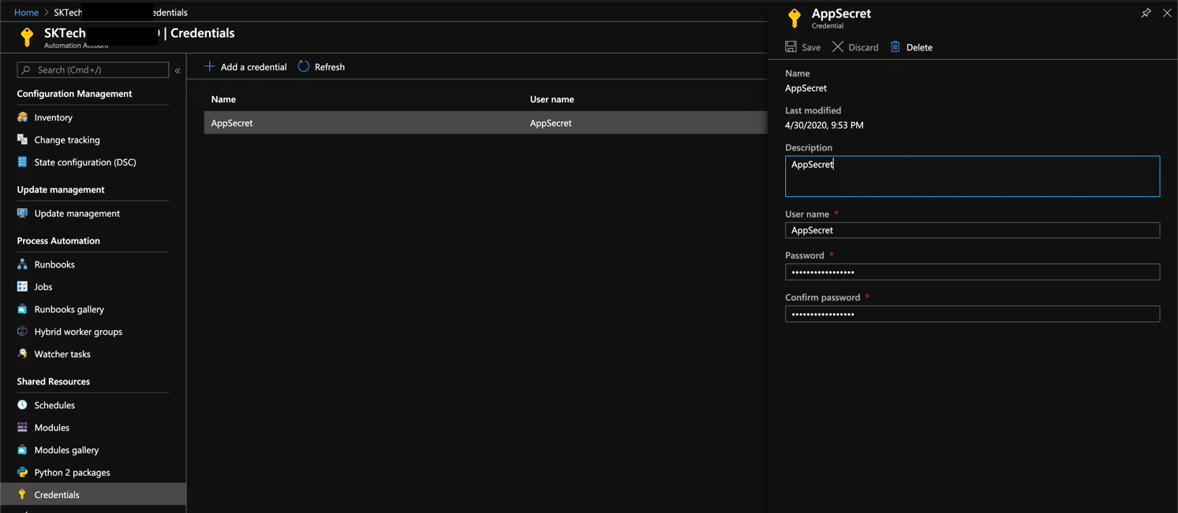Open the Modules gallery
1178x513 pixels.
click(67, 449)
